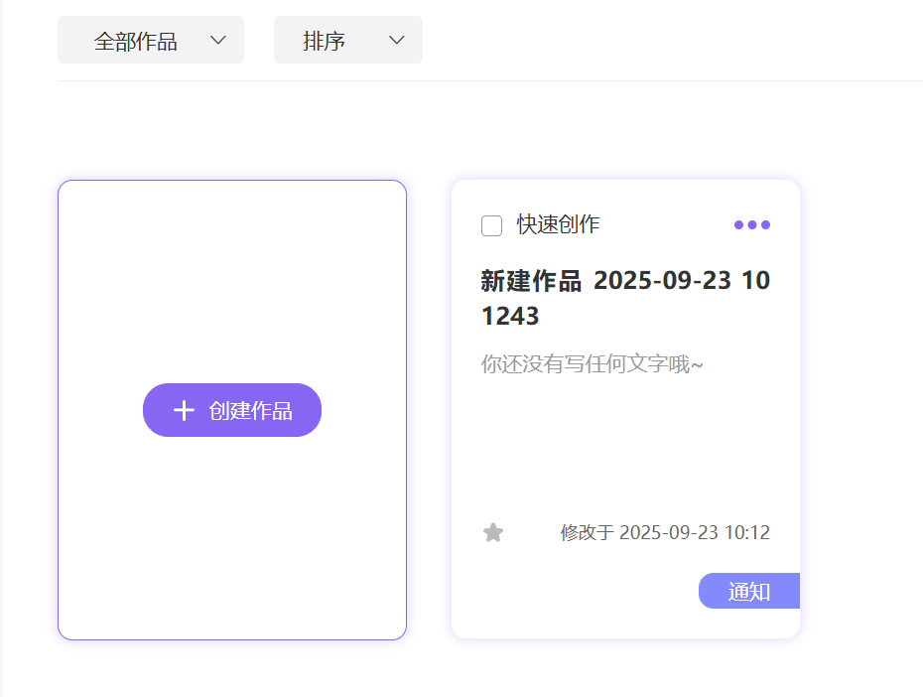Open the three-dot more options menu

coord(751,224)
